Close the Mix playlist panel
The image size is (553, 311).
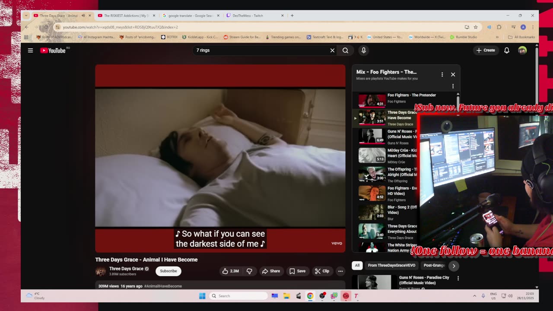(x=453, y=75)
